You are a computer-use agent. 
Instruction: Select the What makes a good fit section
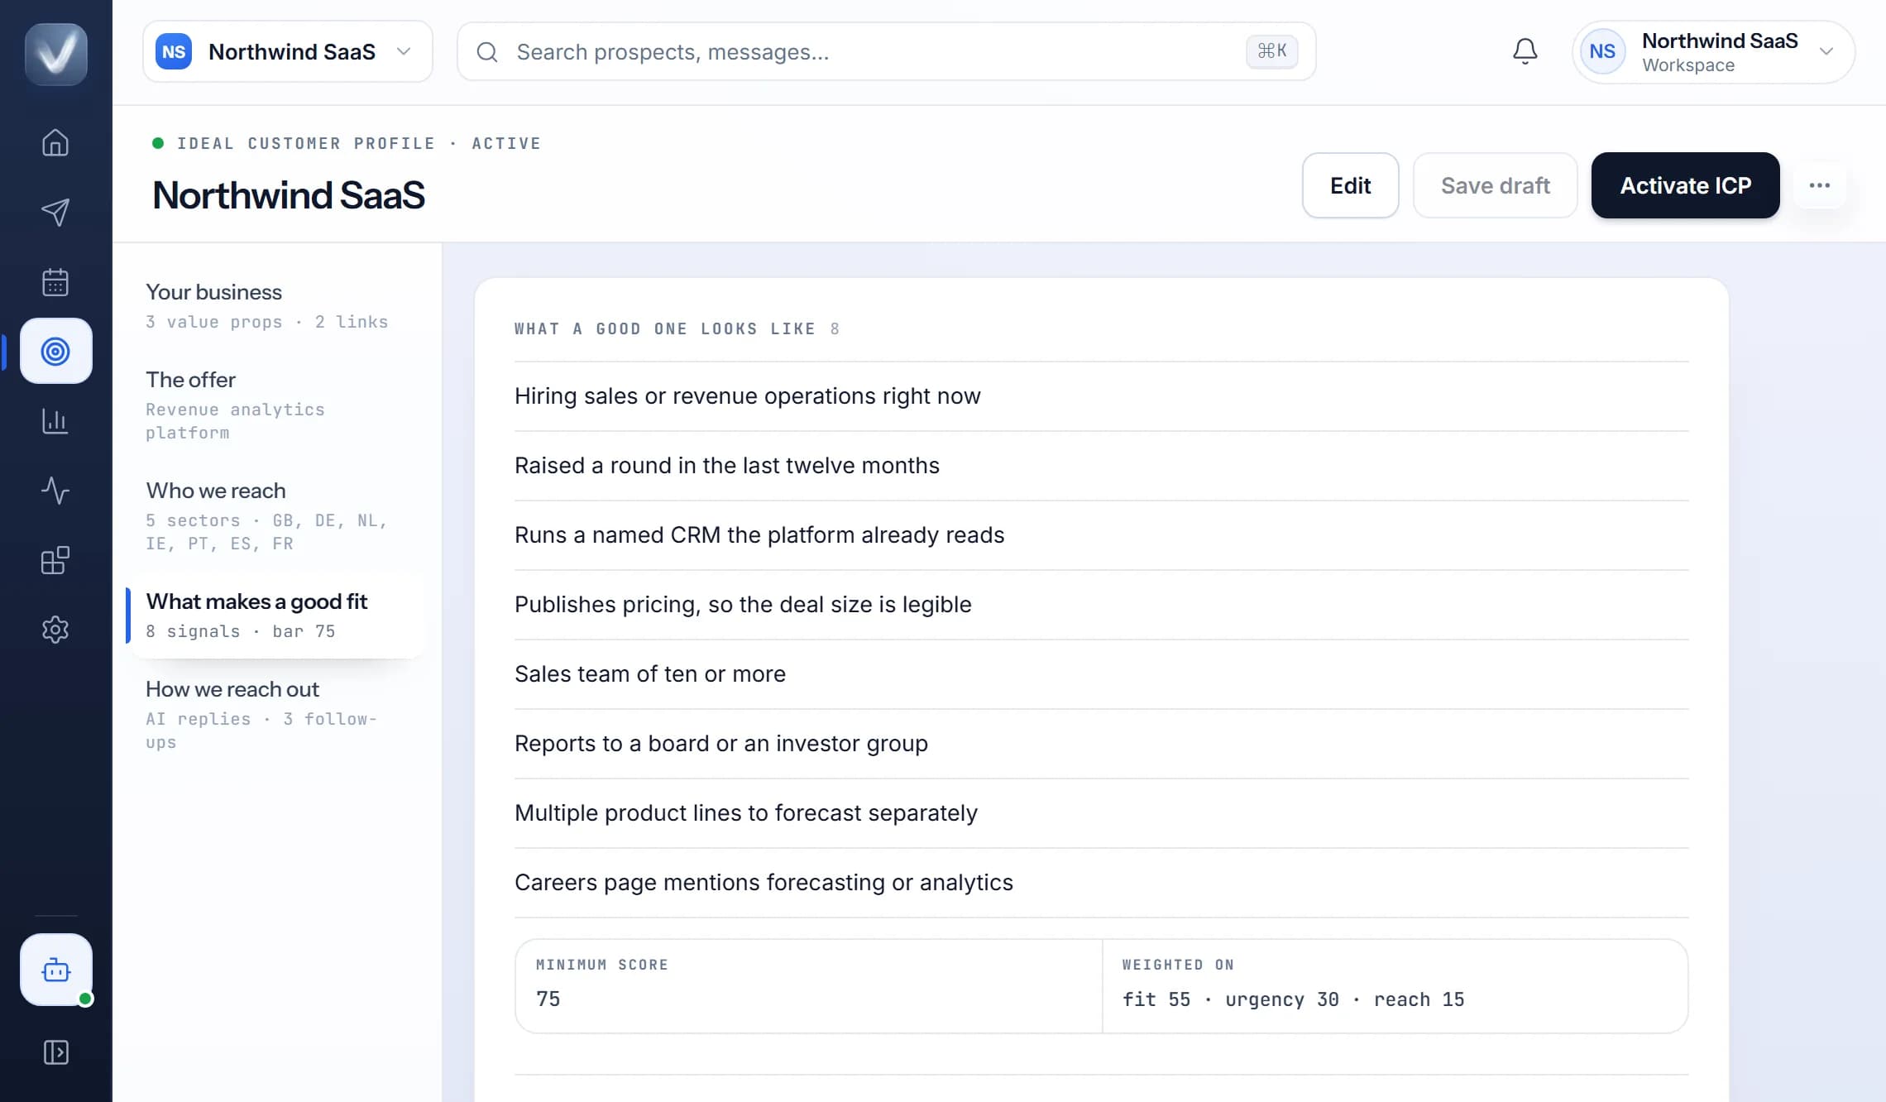pos(276,616)
